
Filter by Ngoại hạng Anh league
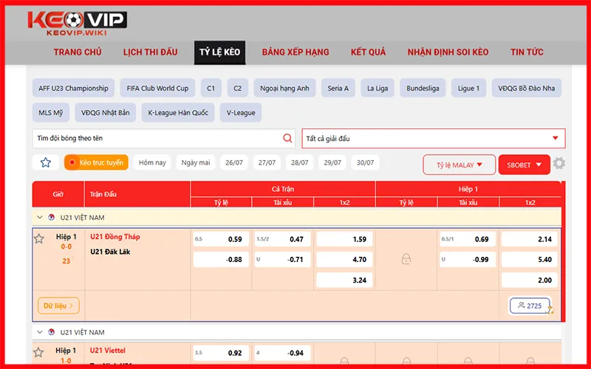click(x=284, y=89)
